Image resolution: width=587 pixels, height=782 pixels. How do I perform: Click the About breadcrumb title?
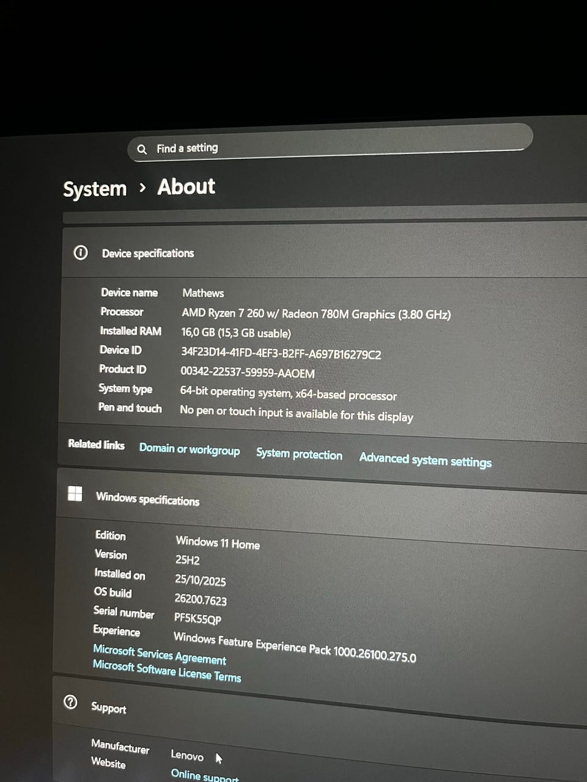[x=186, y=187]
